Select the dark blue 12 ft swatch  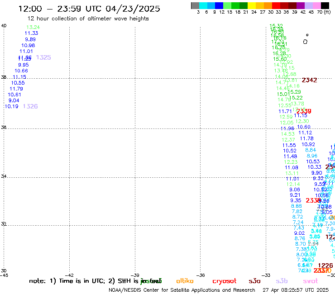(219, 5)
